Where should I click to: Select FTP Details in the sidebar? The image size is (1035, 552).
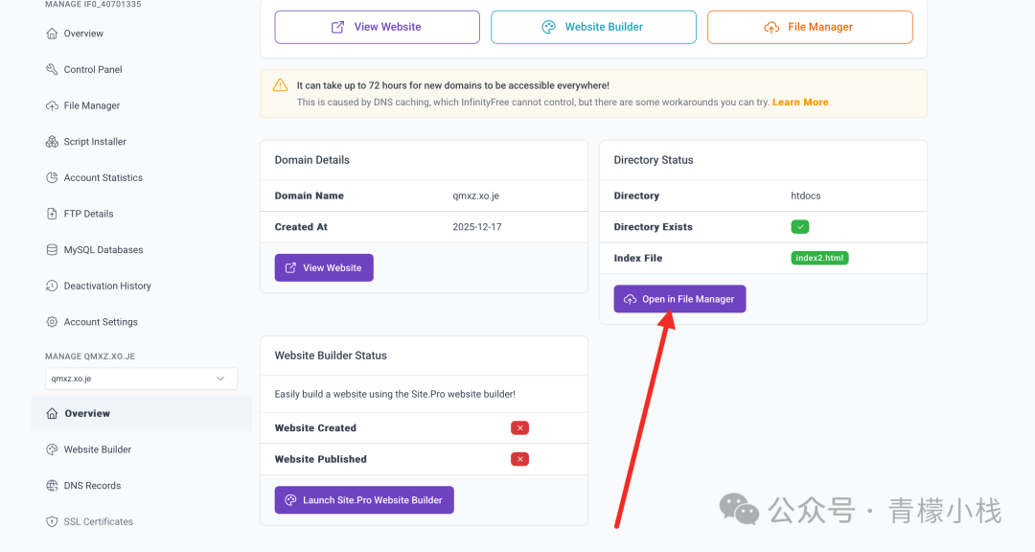pyautogui.click(x=88, y=214)
